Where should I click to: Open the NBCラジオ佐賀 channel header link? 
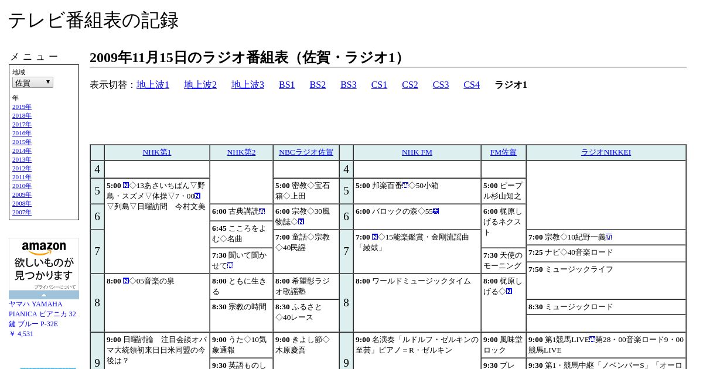click(x=306, y=152)
